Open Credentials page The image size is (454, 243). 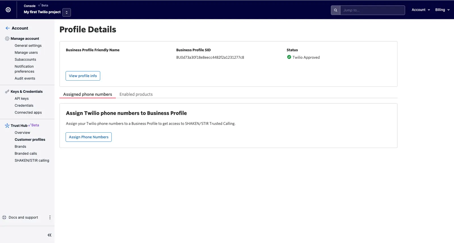point(24,105)
